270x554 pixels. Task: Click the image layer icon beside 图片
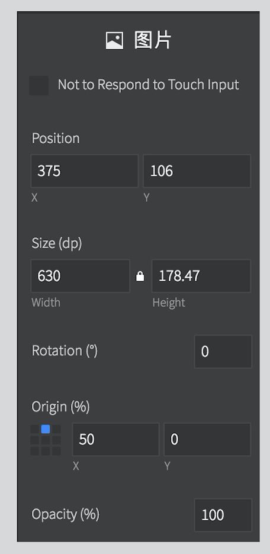[114, 41]
